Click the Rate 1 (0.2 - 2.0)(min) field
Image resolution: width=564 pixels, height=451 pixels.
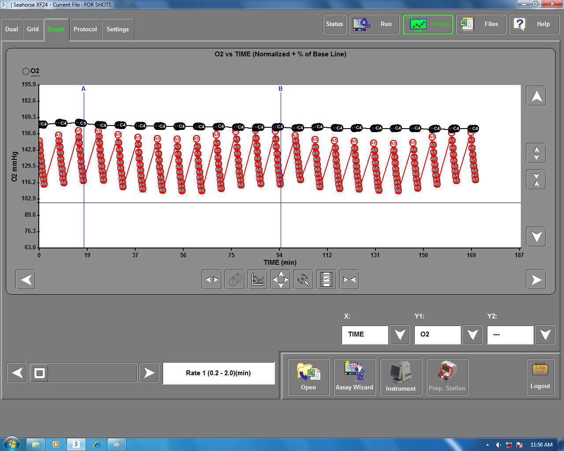tap(219, 373)
